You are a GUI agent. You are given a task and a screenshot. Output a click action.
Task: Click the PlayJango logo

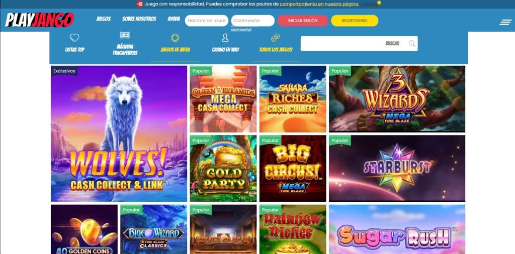[39, 20]
